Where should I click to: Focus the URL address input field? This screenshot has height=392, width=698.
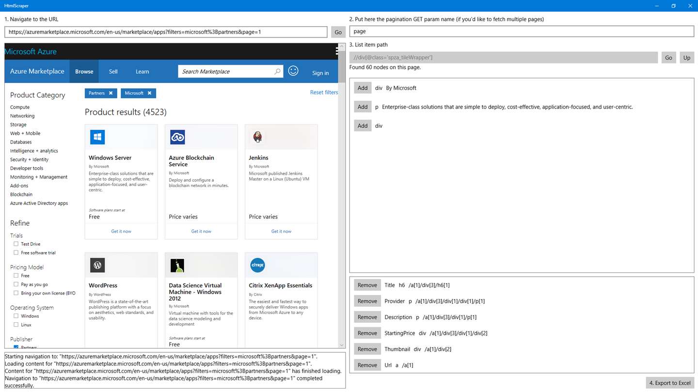[166, 32]
